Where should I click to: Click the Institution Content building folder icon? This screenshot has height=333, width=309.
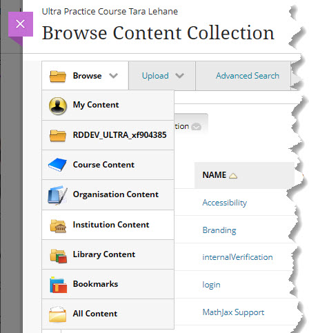point(58,226)
